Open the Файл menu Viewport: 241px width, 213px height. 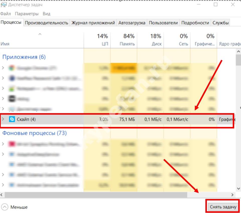pos(6,14)
